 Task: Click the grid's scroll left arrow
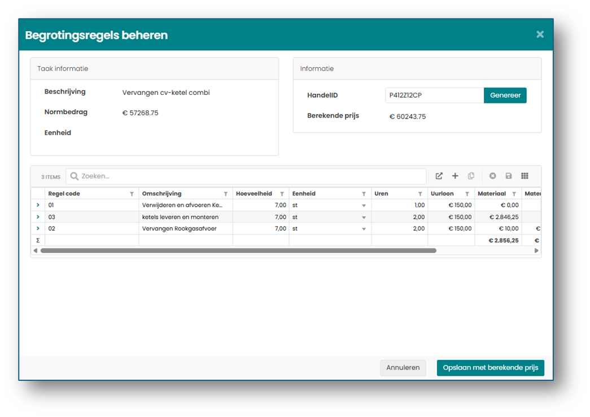[36, 250]
